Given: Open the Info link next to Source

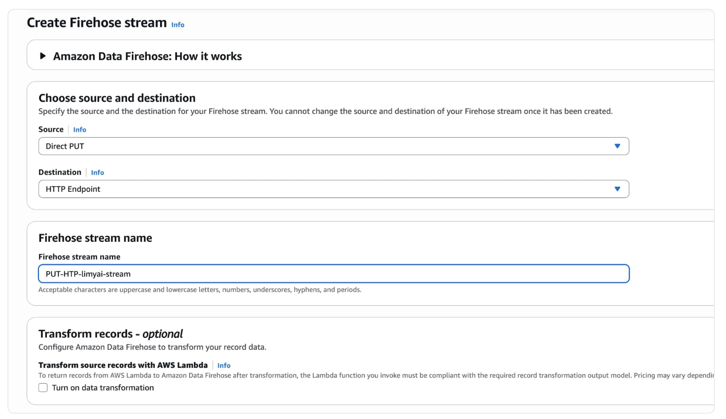Looking at the screenshot, I should coord(79,130).
